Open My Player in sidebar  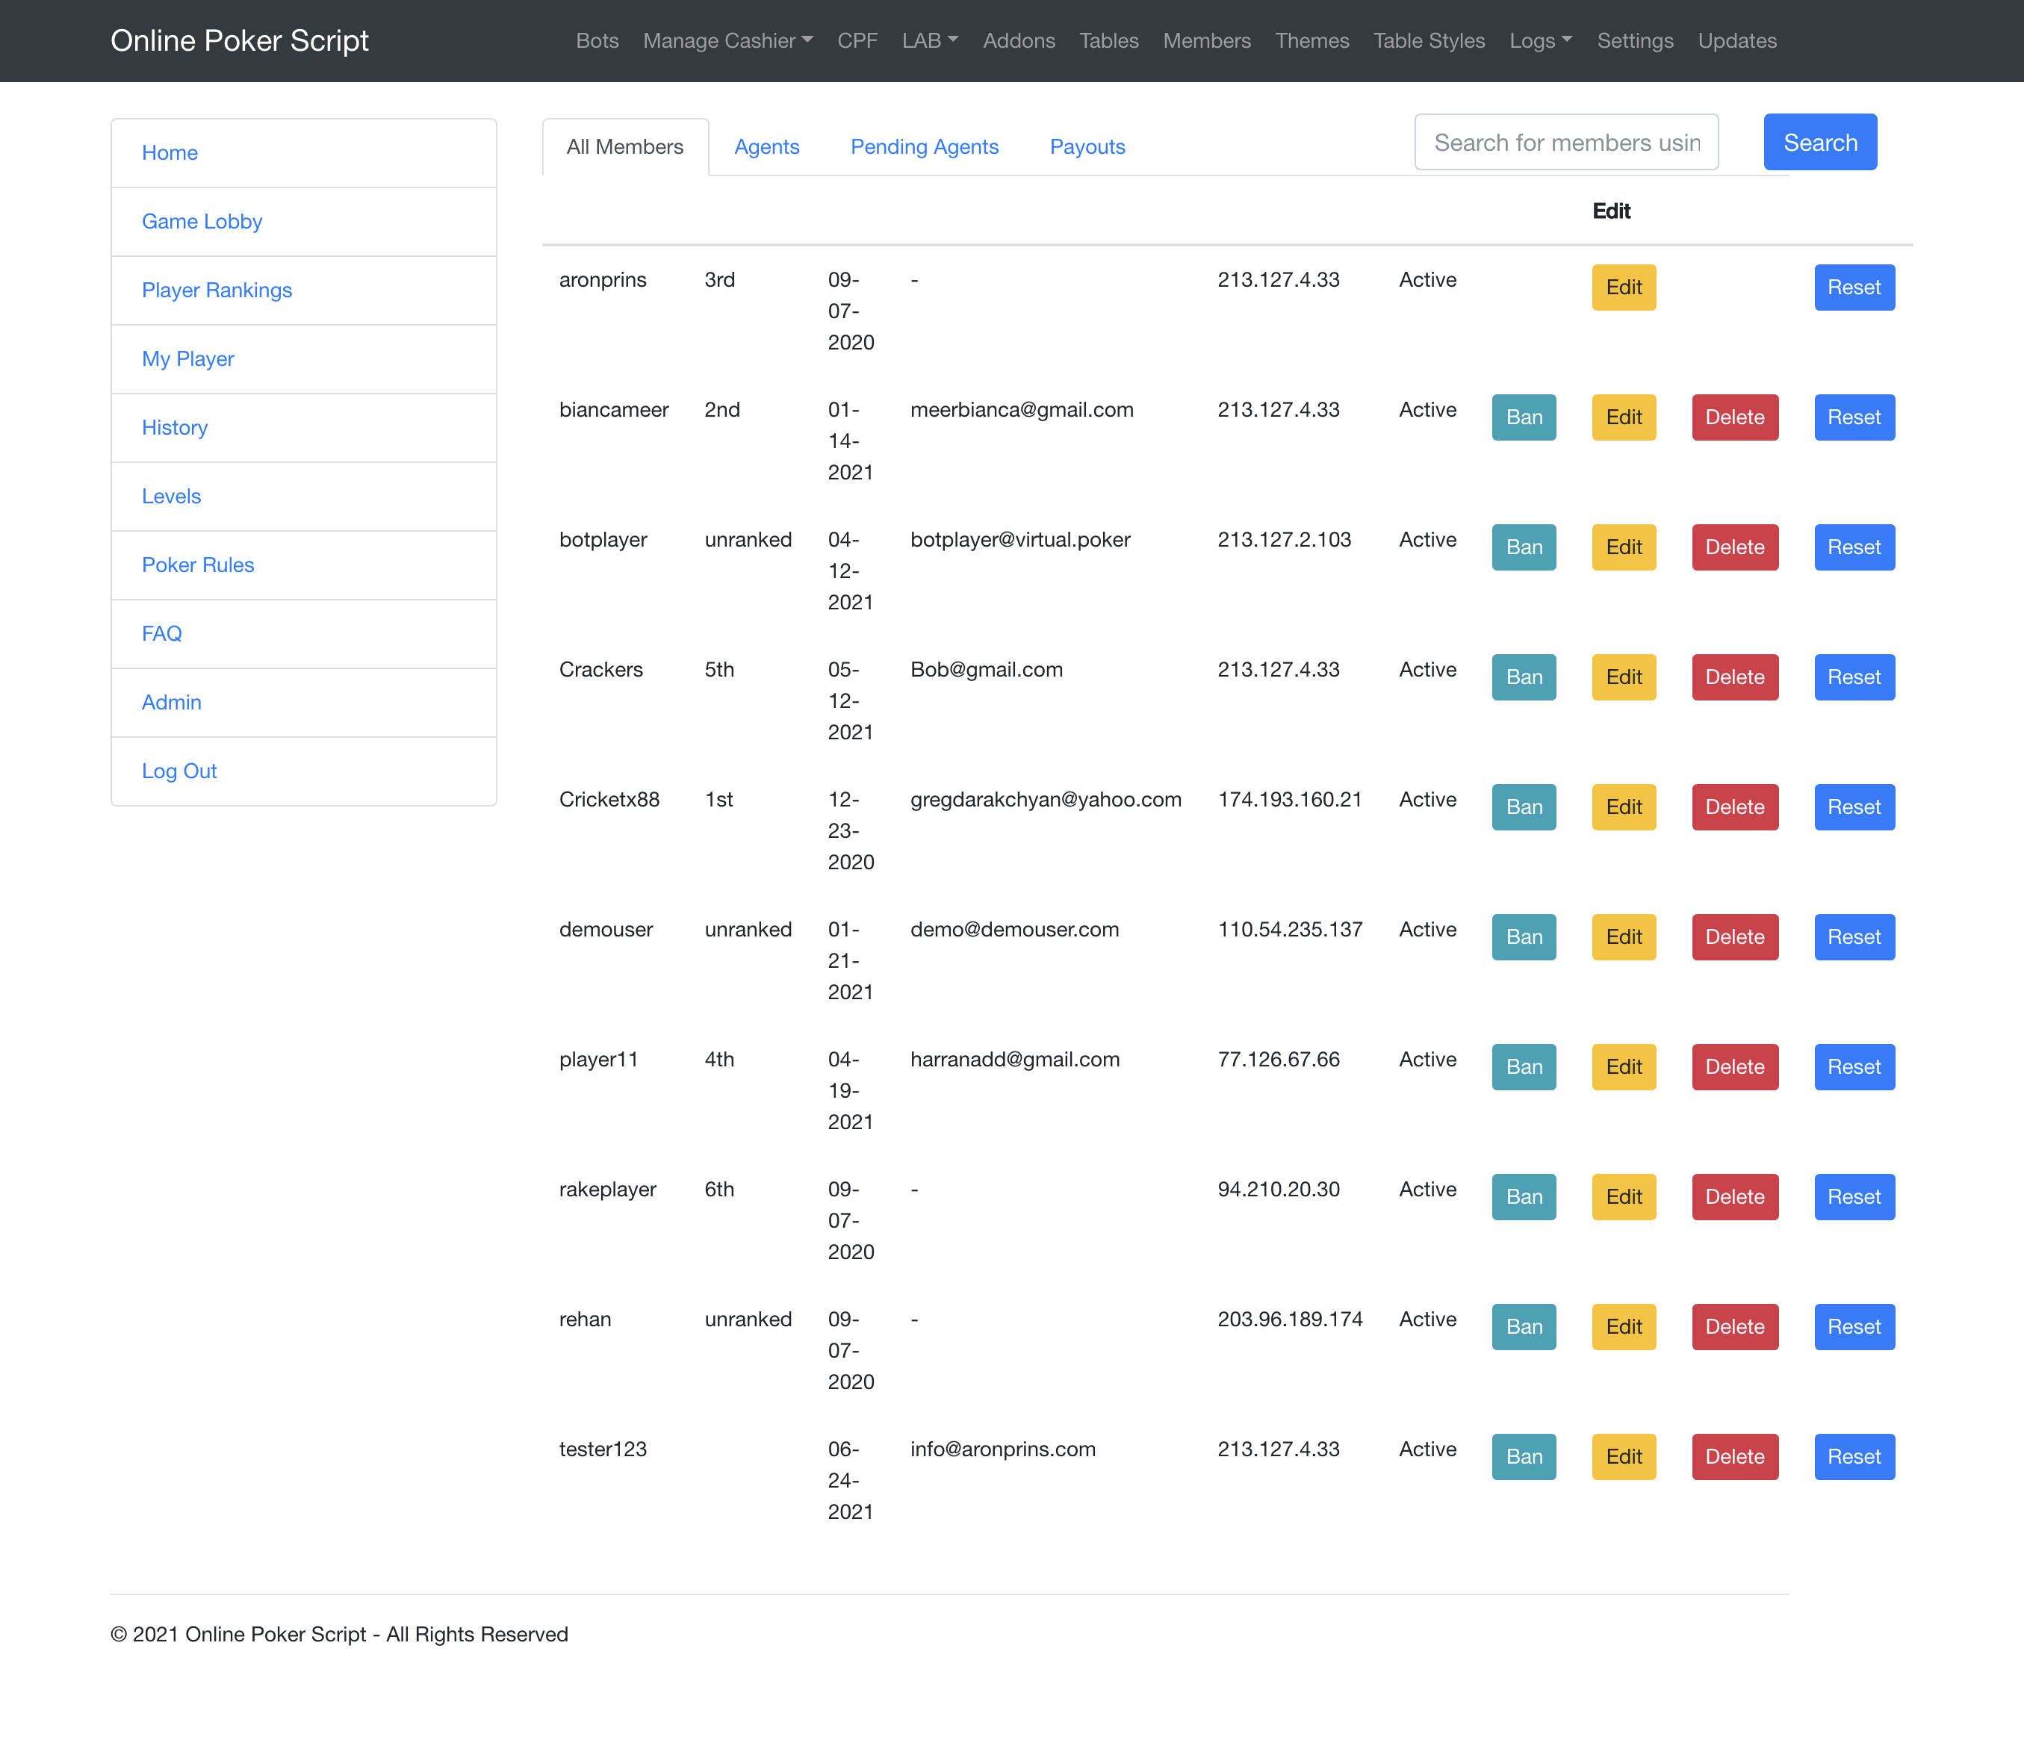click(x=187, y=358)
